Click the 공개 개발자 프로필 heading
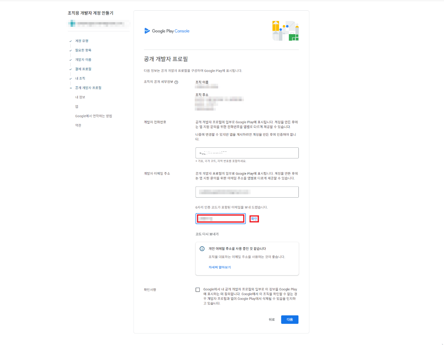The width and height of the screenshot is (444, 345). click(x=166, y=59)
